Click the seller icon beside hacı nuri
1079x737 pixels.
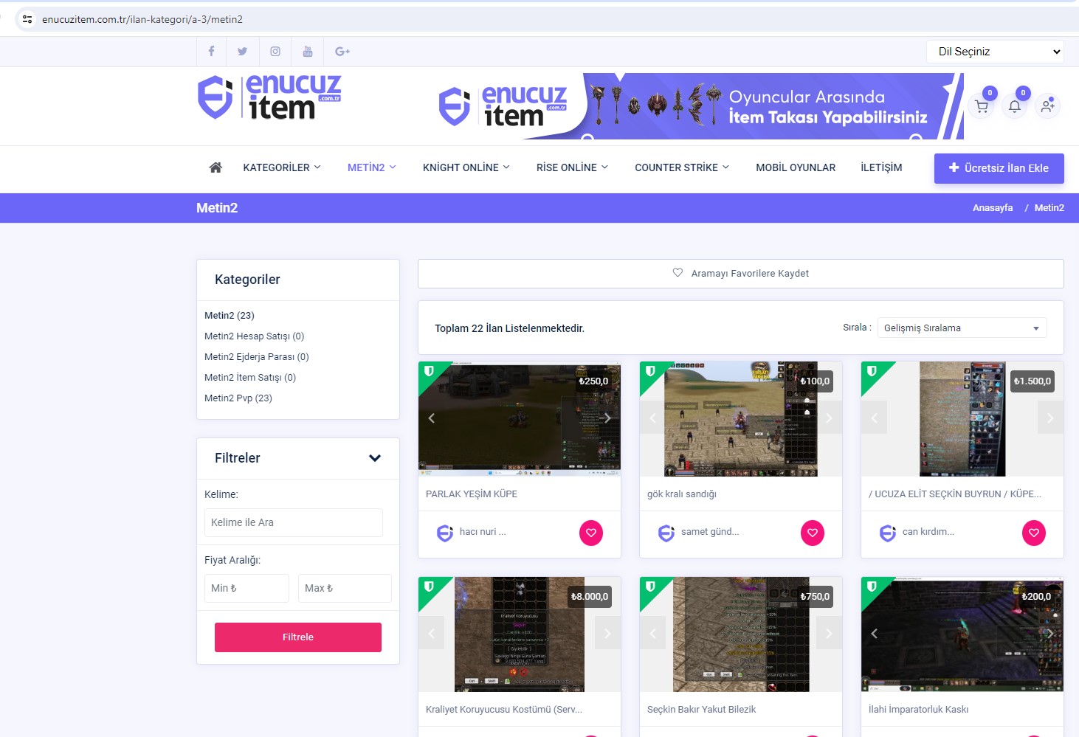point(445,533)
